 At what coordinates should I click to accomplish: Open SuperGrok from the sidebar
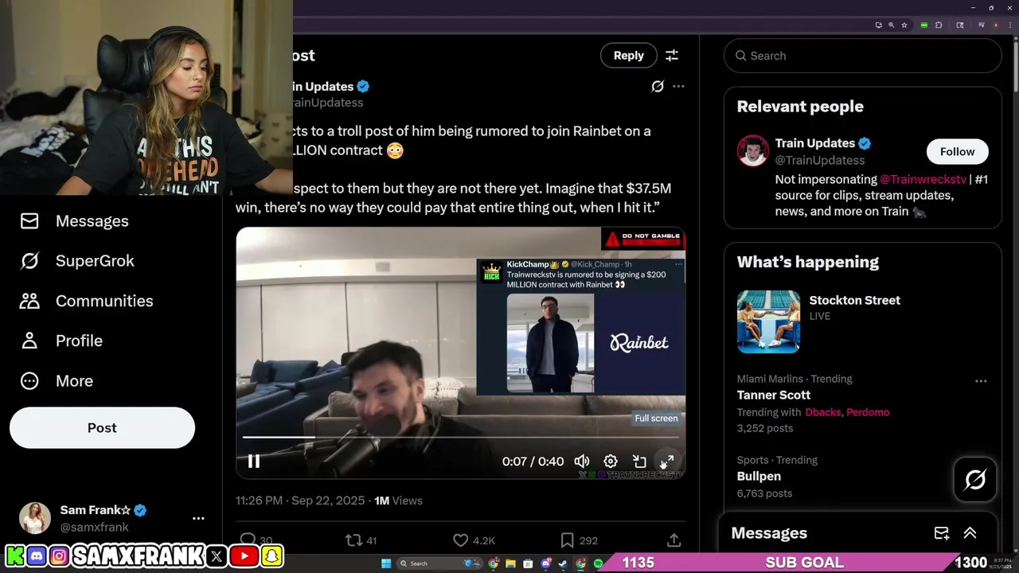click(76, 261)
